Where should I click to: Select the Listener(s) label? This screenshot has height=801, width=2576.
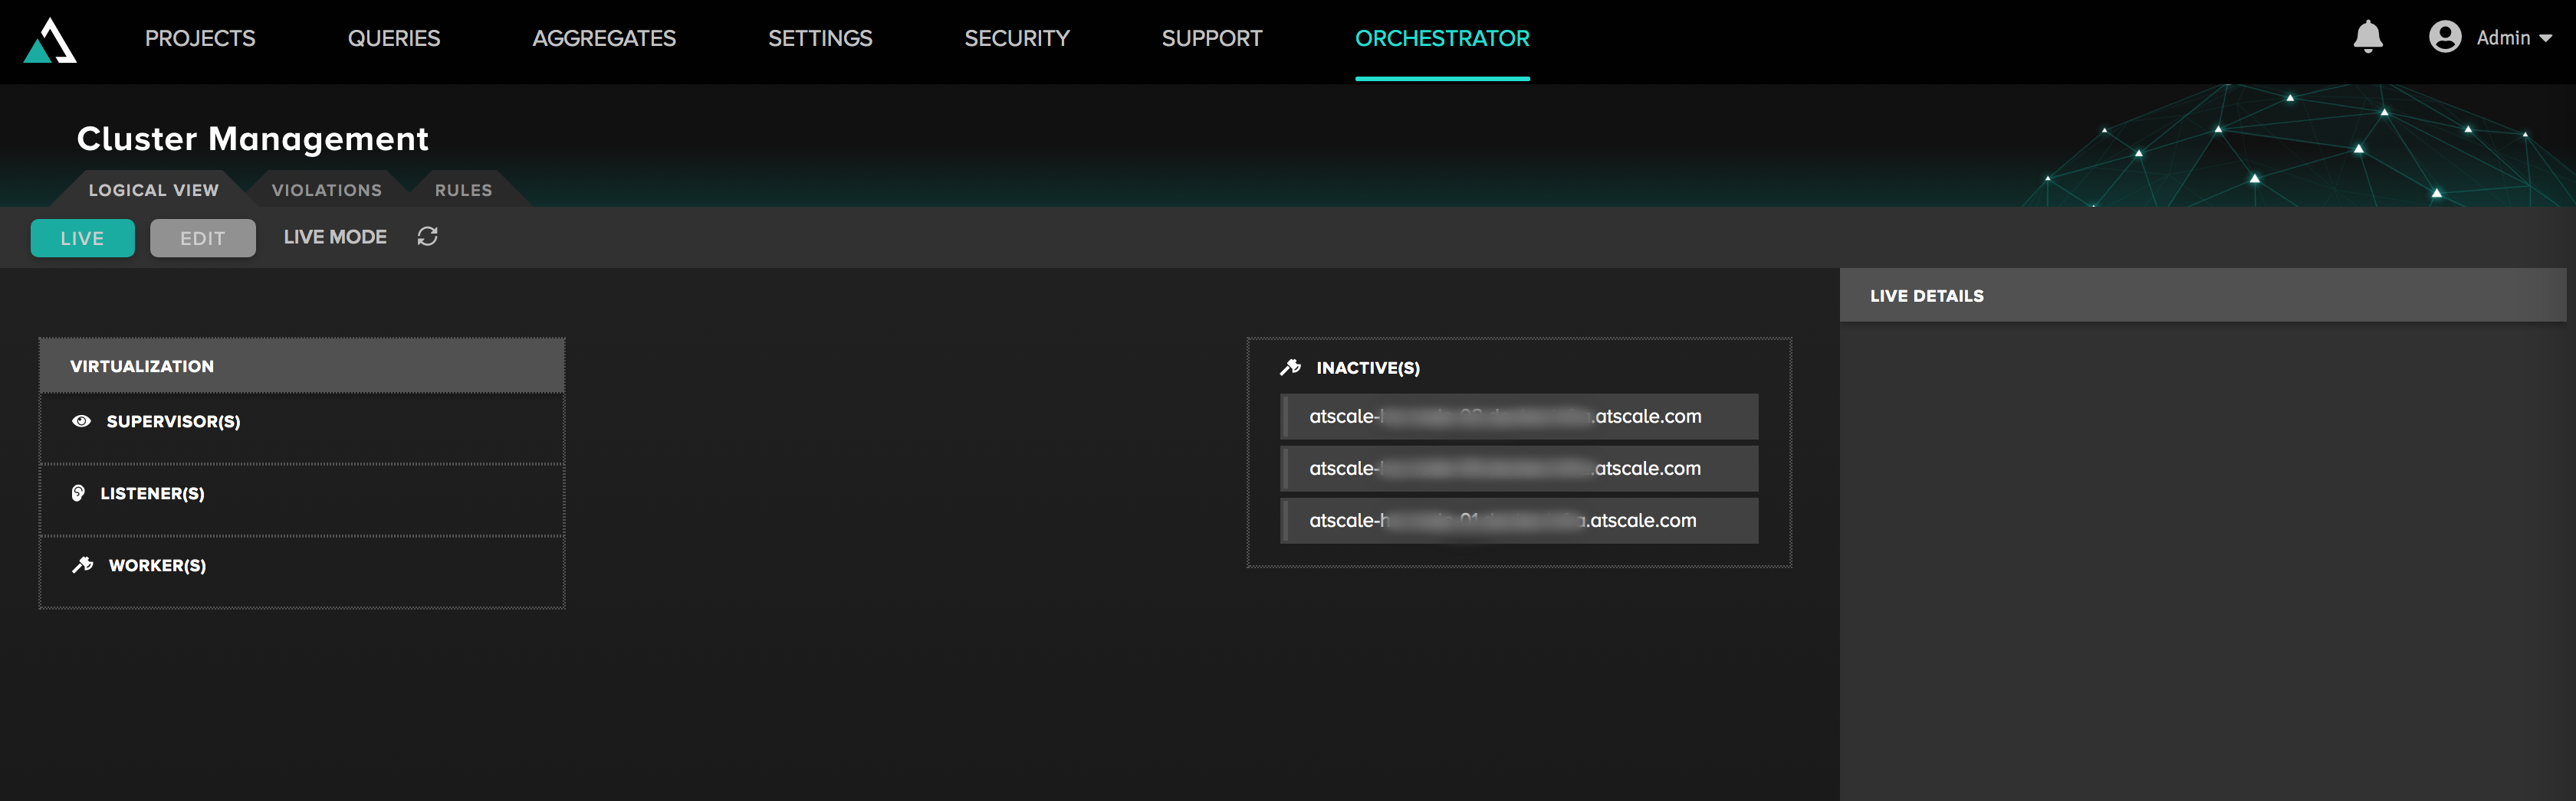(153, 493)
